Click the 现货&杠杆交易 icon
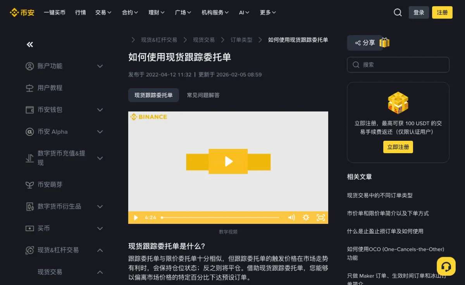Viewport: 465px width, 285px height. coord(29,250)
